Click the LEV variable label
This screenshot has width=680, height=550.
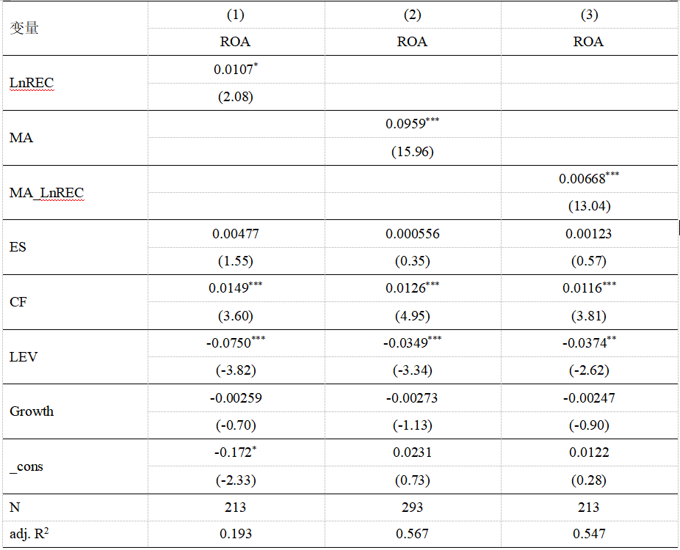(23, 356)
